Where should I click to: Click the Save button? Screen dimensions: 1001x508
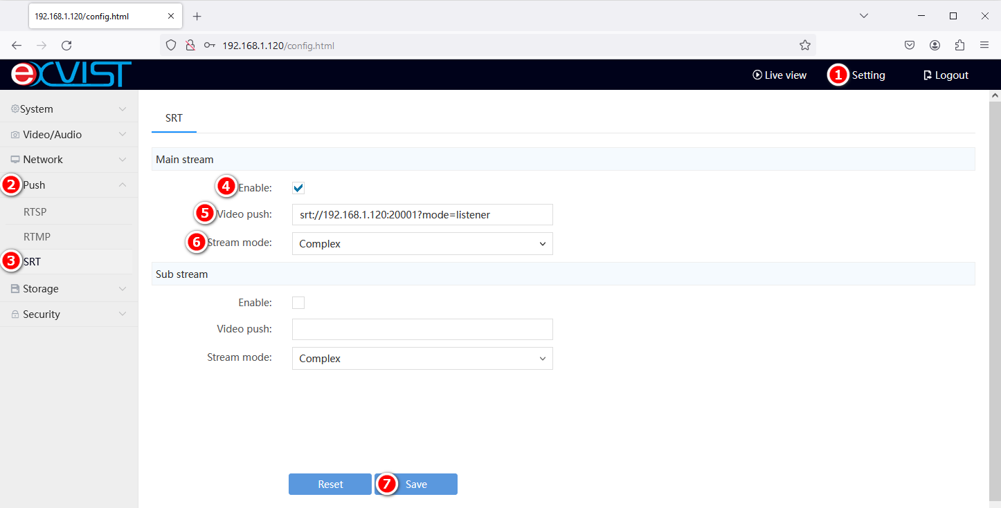pos(416,485)
